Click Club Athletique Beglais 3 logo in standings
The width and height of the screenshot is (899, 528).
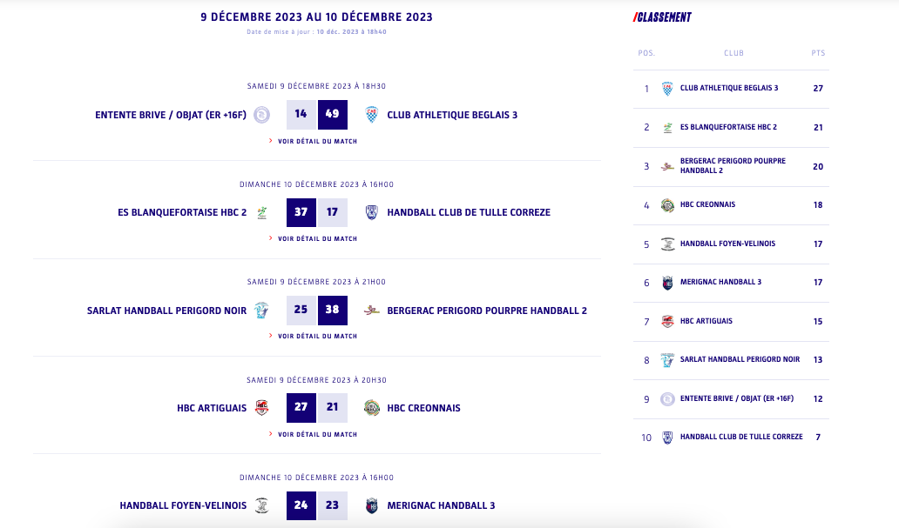point(667,89)
